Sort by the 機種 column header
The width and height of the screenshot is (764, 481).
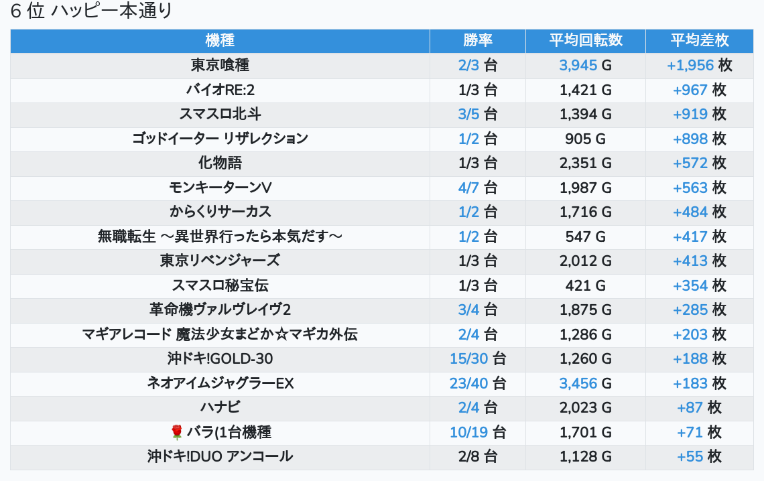pyautogui.click(x=220, y=40)
